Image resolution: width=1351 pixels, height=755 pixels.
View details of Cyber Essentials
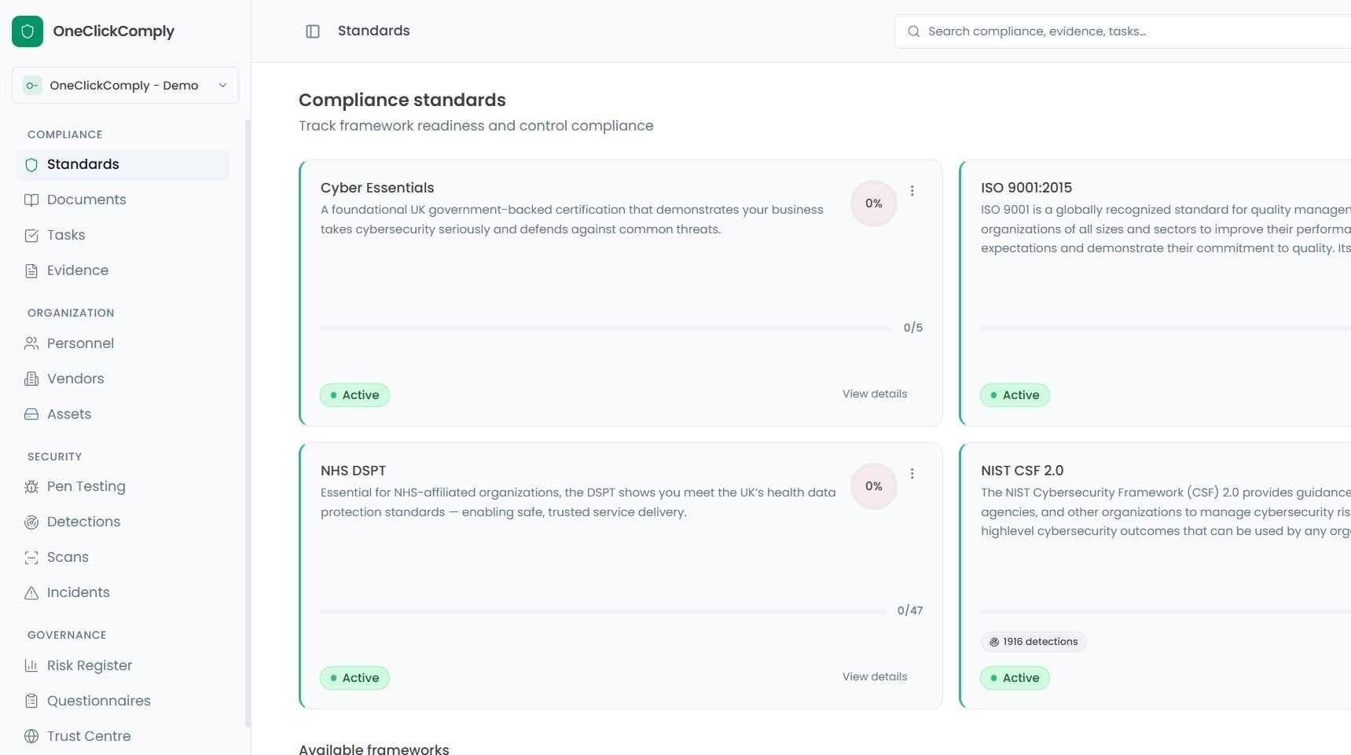pos(875,394)
